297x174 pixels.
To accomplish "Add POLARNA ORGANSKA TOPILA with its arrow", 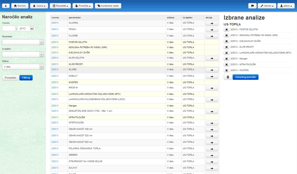I will (212, 149).
